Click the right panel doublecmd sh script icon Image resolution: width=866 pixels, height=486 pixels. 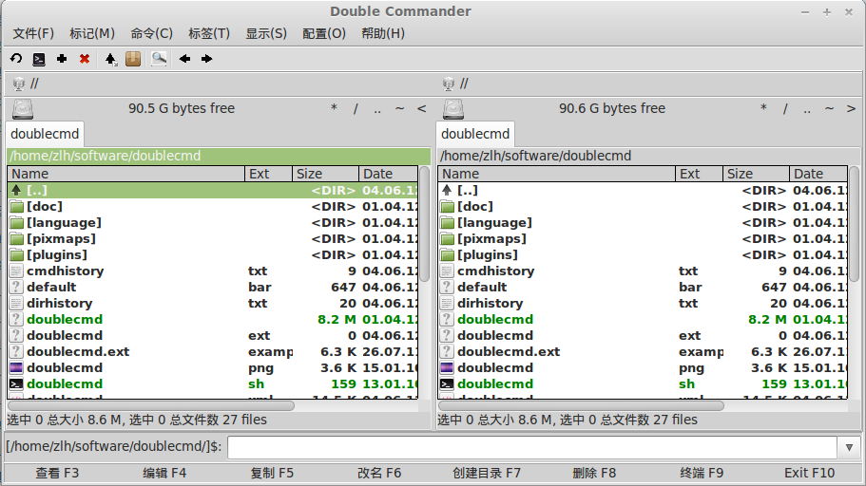click(x=447, y=383)
